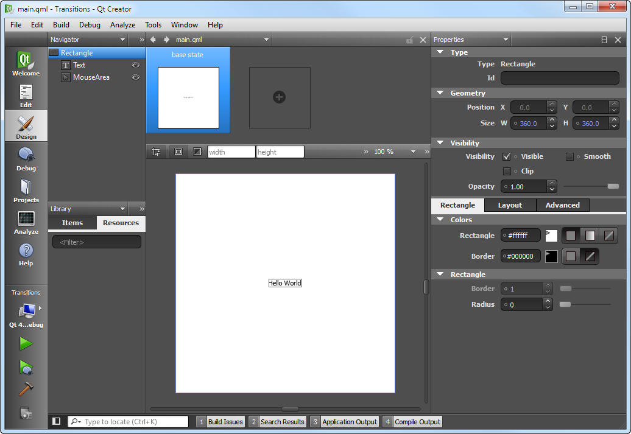Viewport: 631px width, 434px height.
Task: Click the Type to locate search field
Action: pos(128,422)
